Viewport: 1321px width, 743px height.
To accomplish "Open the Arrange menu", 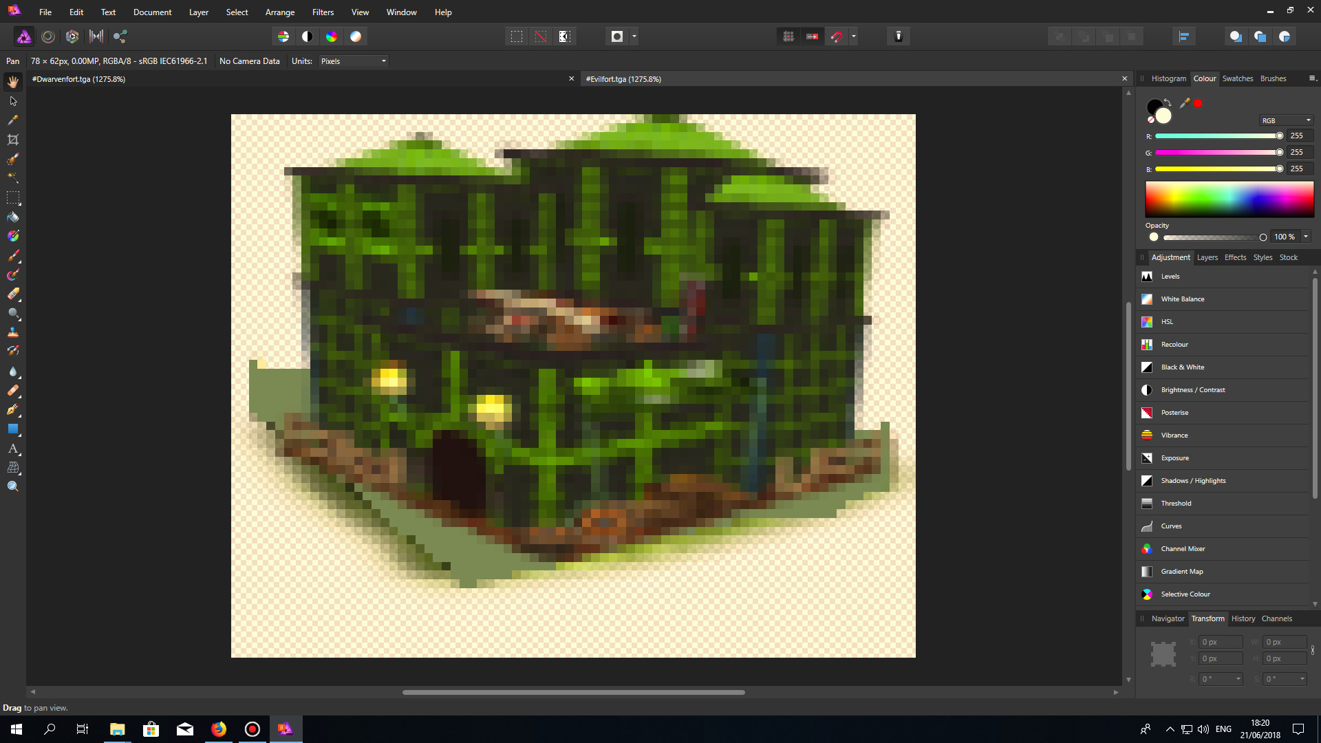I will point(280,12).
